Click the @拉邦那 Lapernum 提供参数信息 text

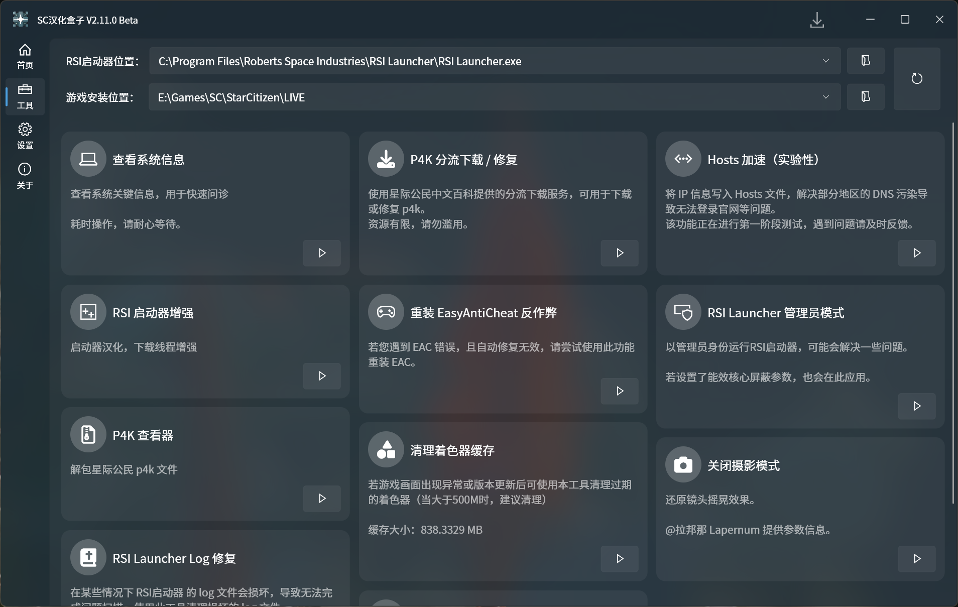pyautogui.click(x=749, y=530)
